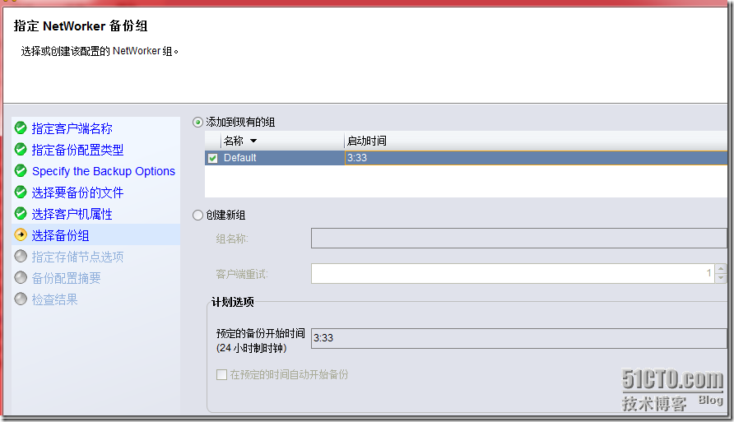Image resolution: width=734 pixels, height=422 pixels.
Task: Open the 选择客户机属性 step
Action: [72, 214]
